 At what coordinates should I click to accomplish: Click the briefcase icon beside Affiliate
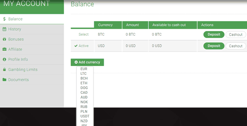[4, 49]
